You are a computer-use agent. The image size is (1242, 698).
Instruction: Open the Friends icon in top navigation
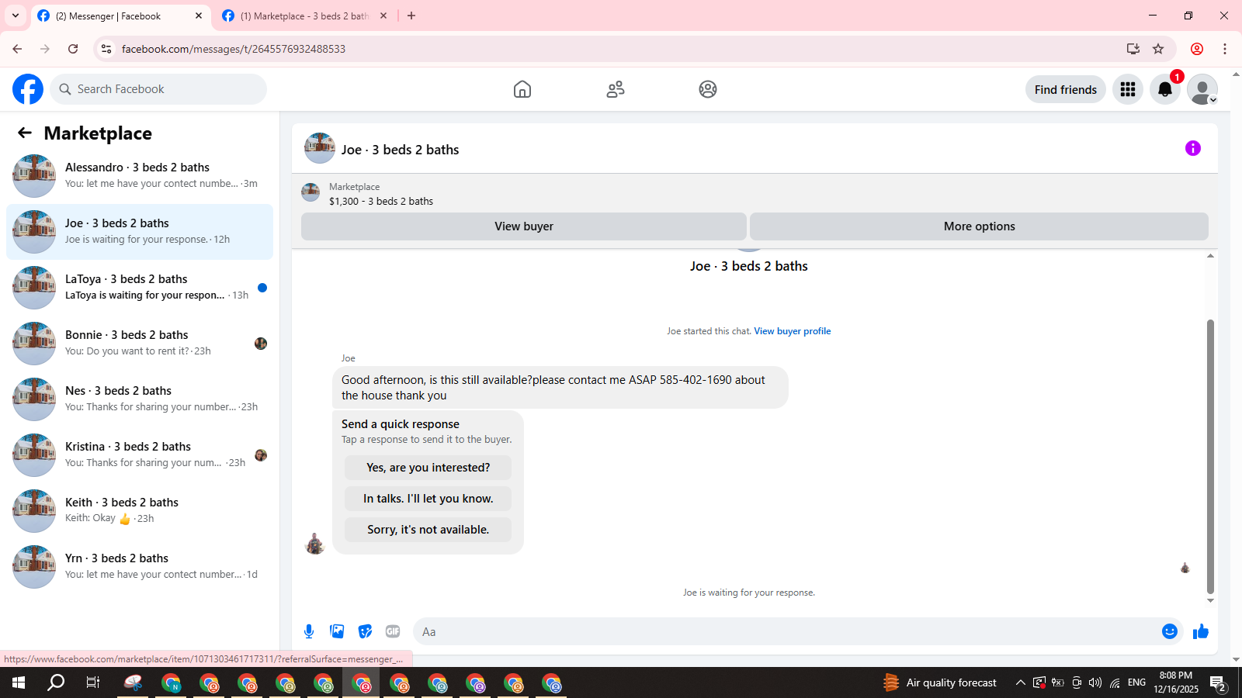click(x=616, y=89)
